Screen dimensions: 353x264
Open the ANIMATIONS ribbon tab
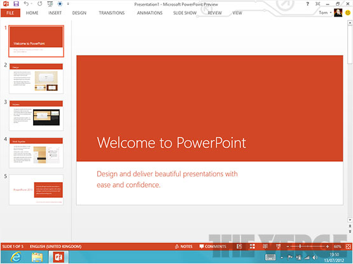[149, 13]
